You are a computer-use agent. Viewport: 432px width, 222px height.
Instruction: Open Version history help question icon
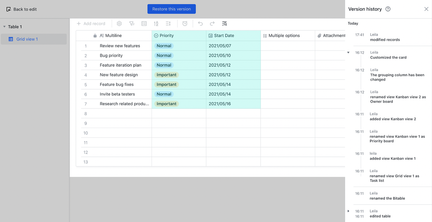coord(388,9)
